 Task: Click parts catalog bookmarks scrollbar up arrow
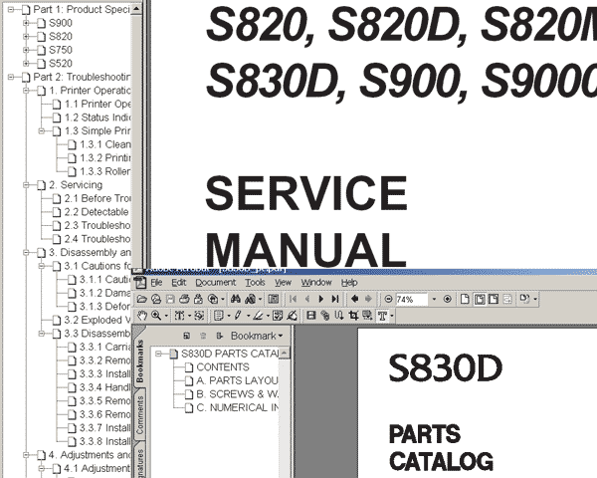point(284,354)
